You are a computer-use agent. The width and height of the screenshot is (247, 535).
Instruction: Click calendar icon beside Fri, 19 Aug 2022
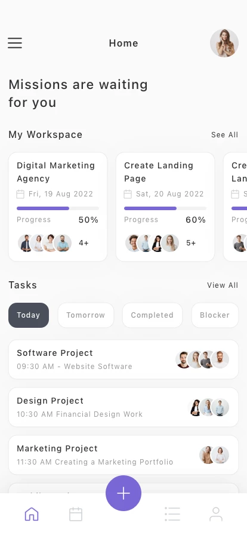(x=20, y=194)
